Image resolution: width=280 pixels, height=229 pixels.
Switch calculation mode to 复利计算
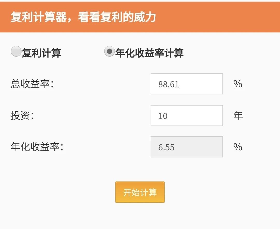tap(16, 51)
